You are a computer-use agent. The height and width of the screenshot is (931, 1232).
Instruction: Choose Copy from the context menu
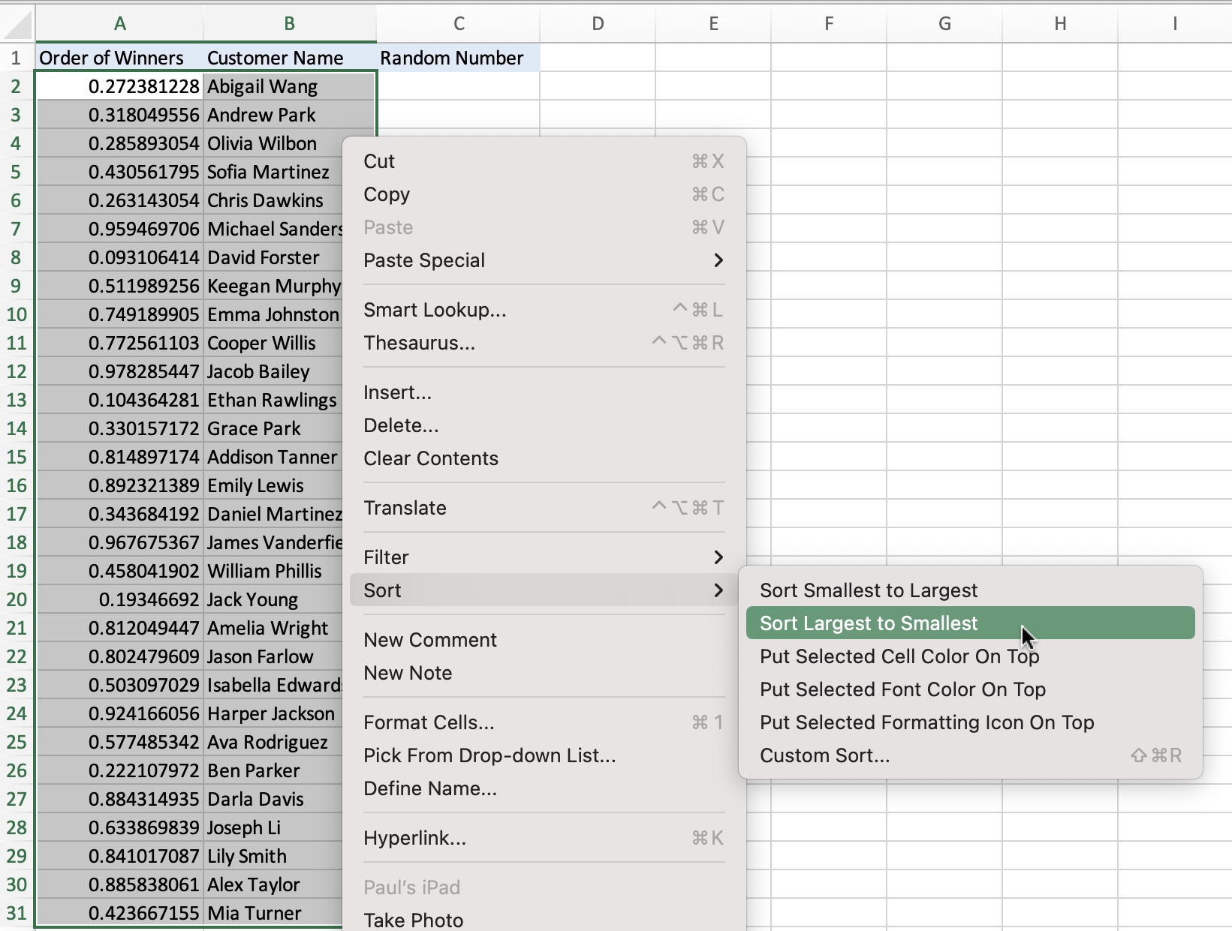(x=544, y=194)
